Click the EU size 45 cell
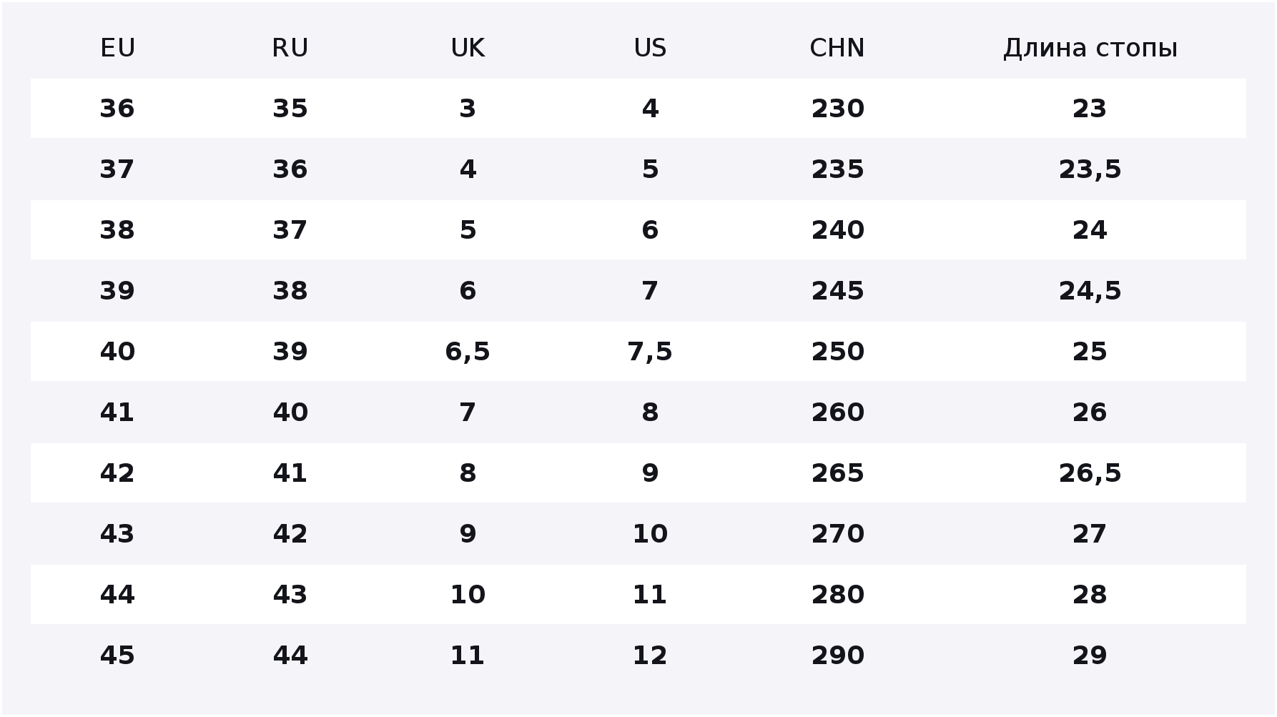The height and width of the screenshot is (717, 1277). pyautogui.click(x=117, y=656)
